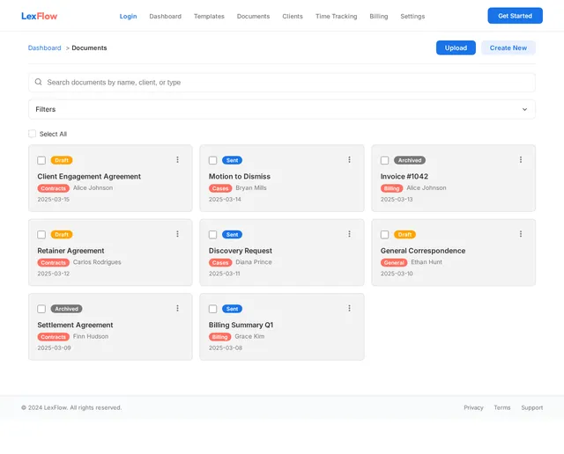Image resolution: width=564 pixels, height=454 pixels.
Task: Click the LexFlow logo
Action: tap(39, 16)
